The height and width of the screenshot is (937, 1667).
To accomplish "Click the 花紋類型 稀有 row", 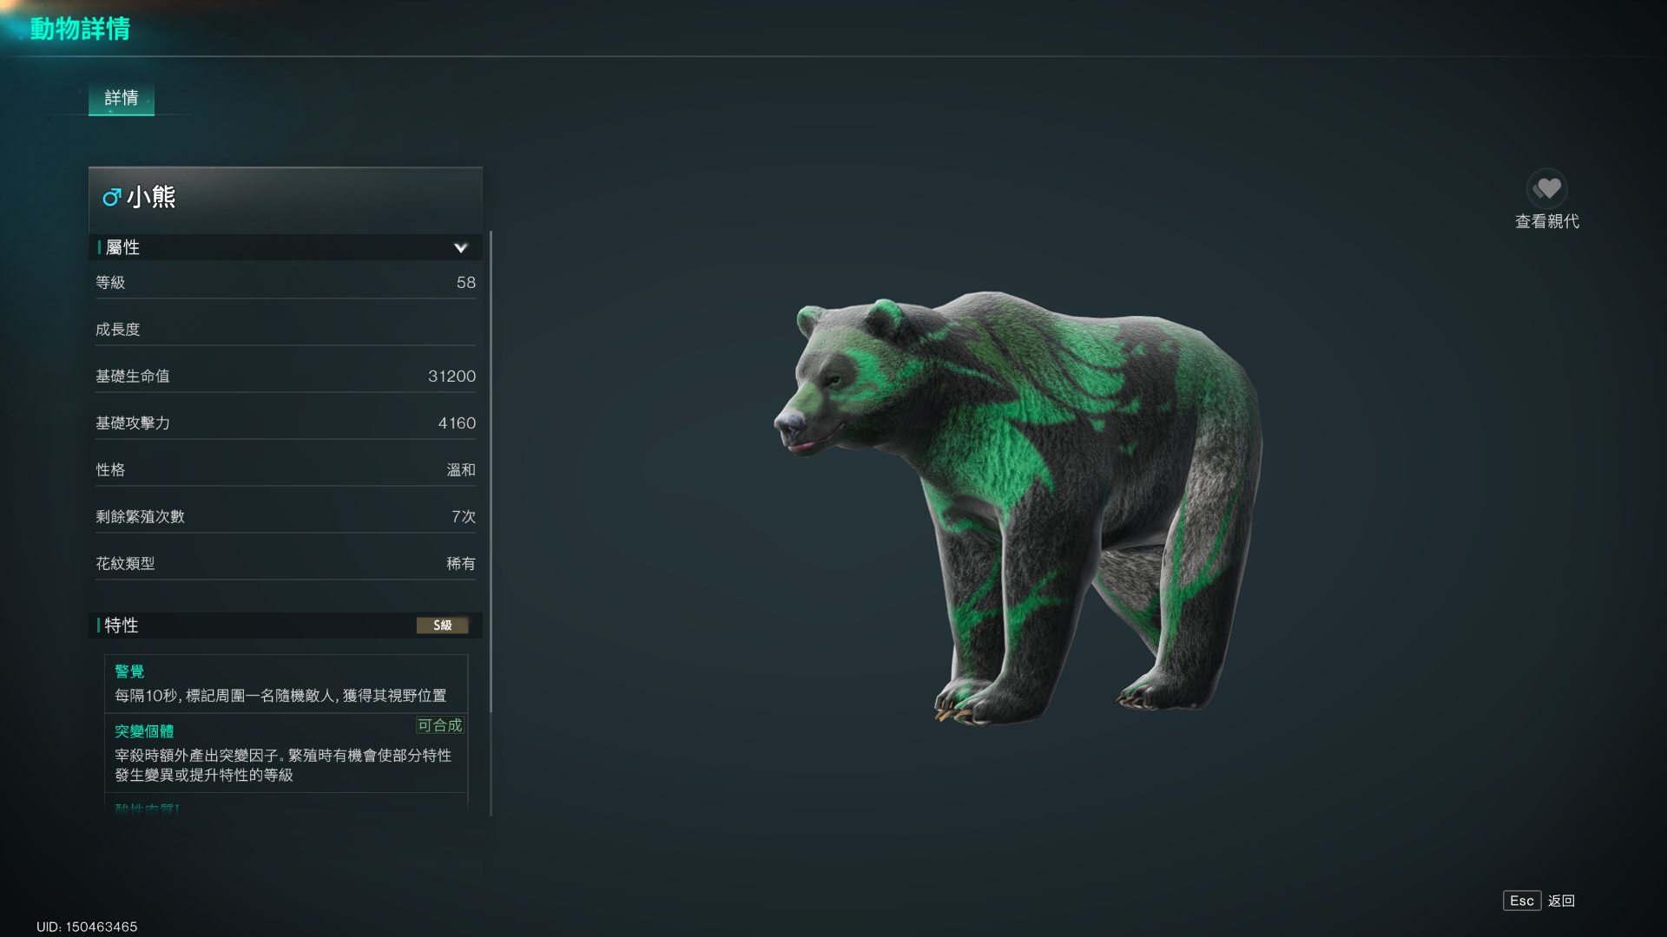I will [286, 564].
